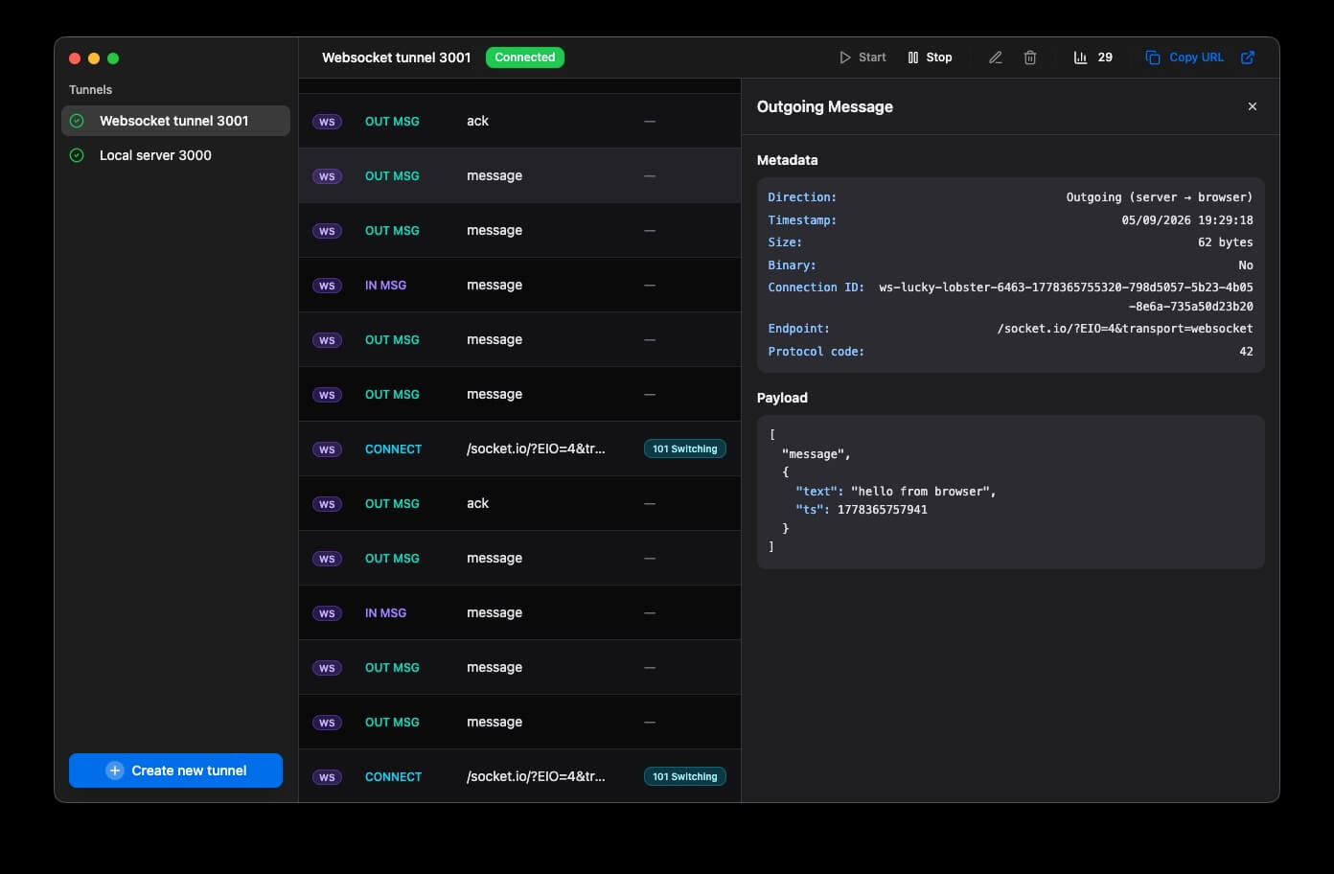Select the topmost OUT MSG ack row
Viewport: 1334px width, 874px height.
519,121
